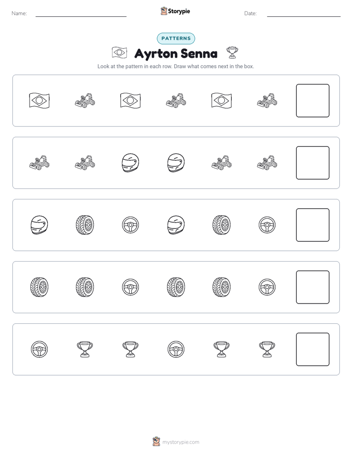Viewport: 352px width, 456px height.
Task: Click the Brazil flag icon beside the title
Action: [119, 53]
